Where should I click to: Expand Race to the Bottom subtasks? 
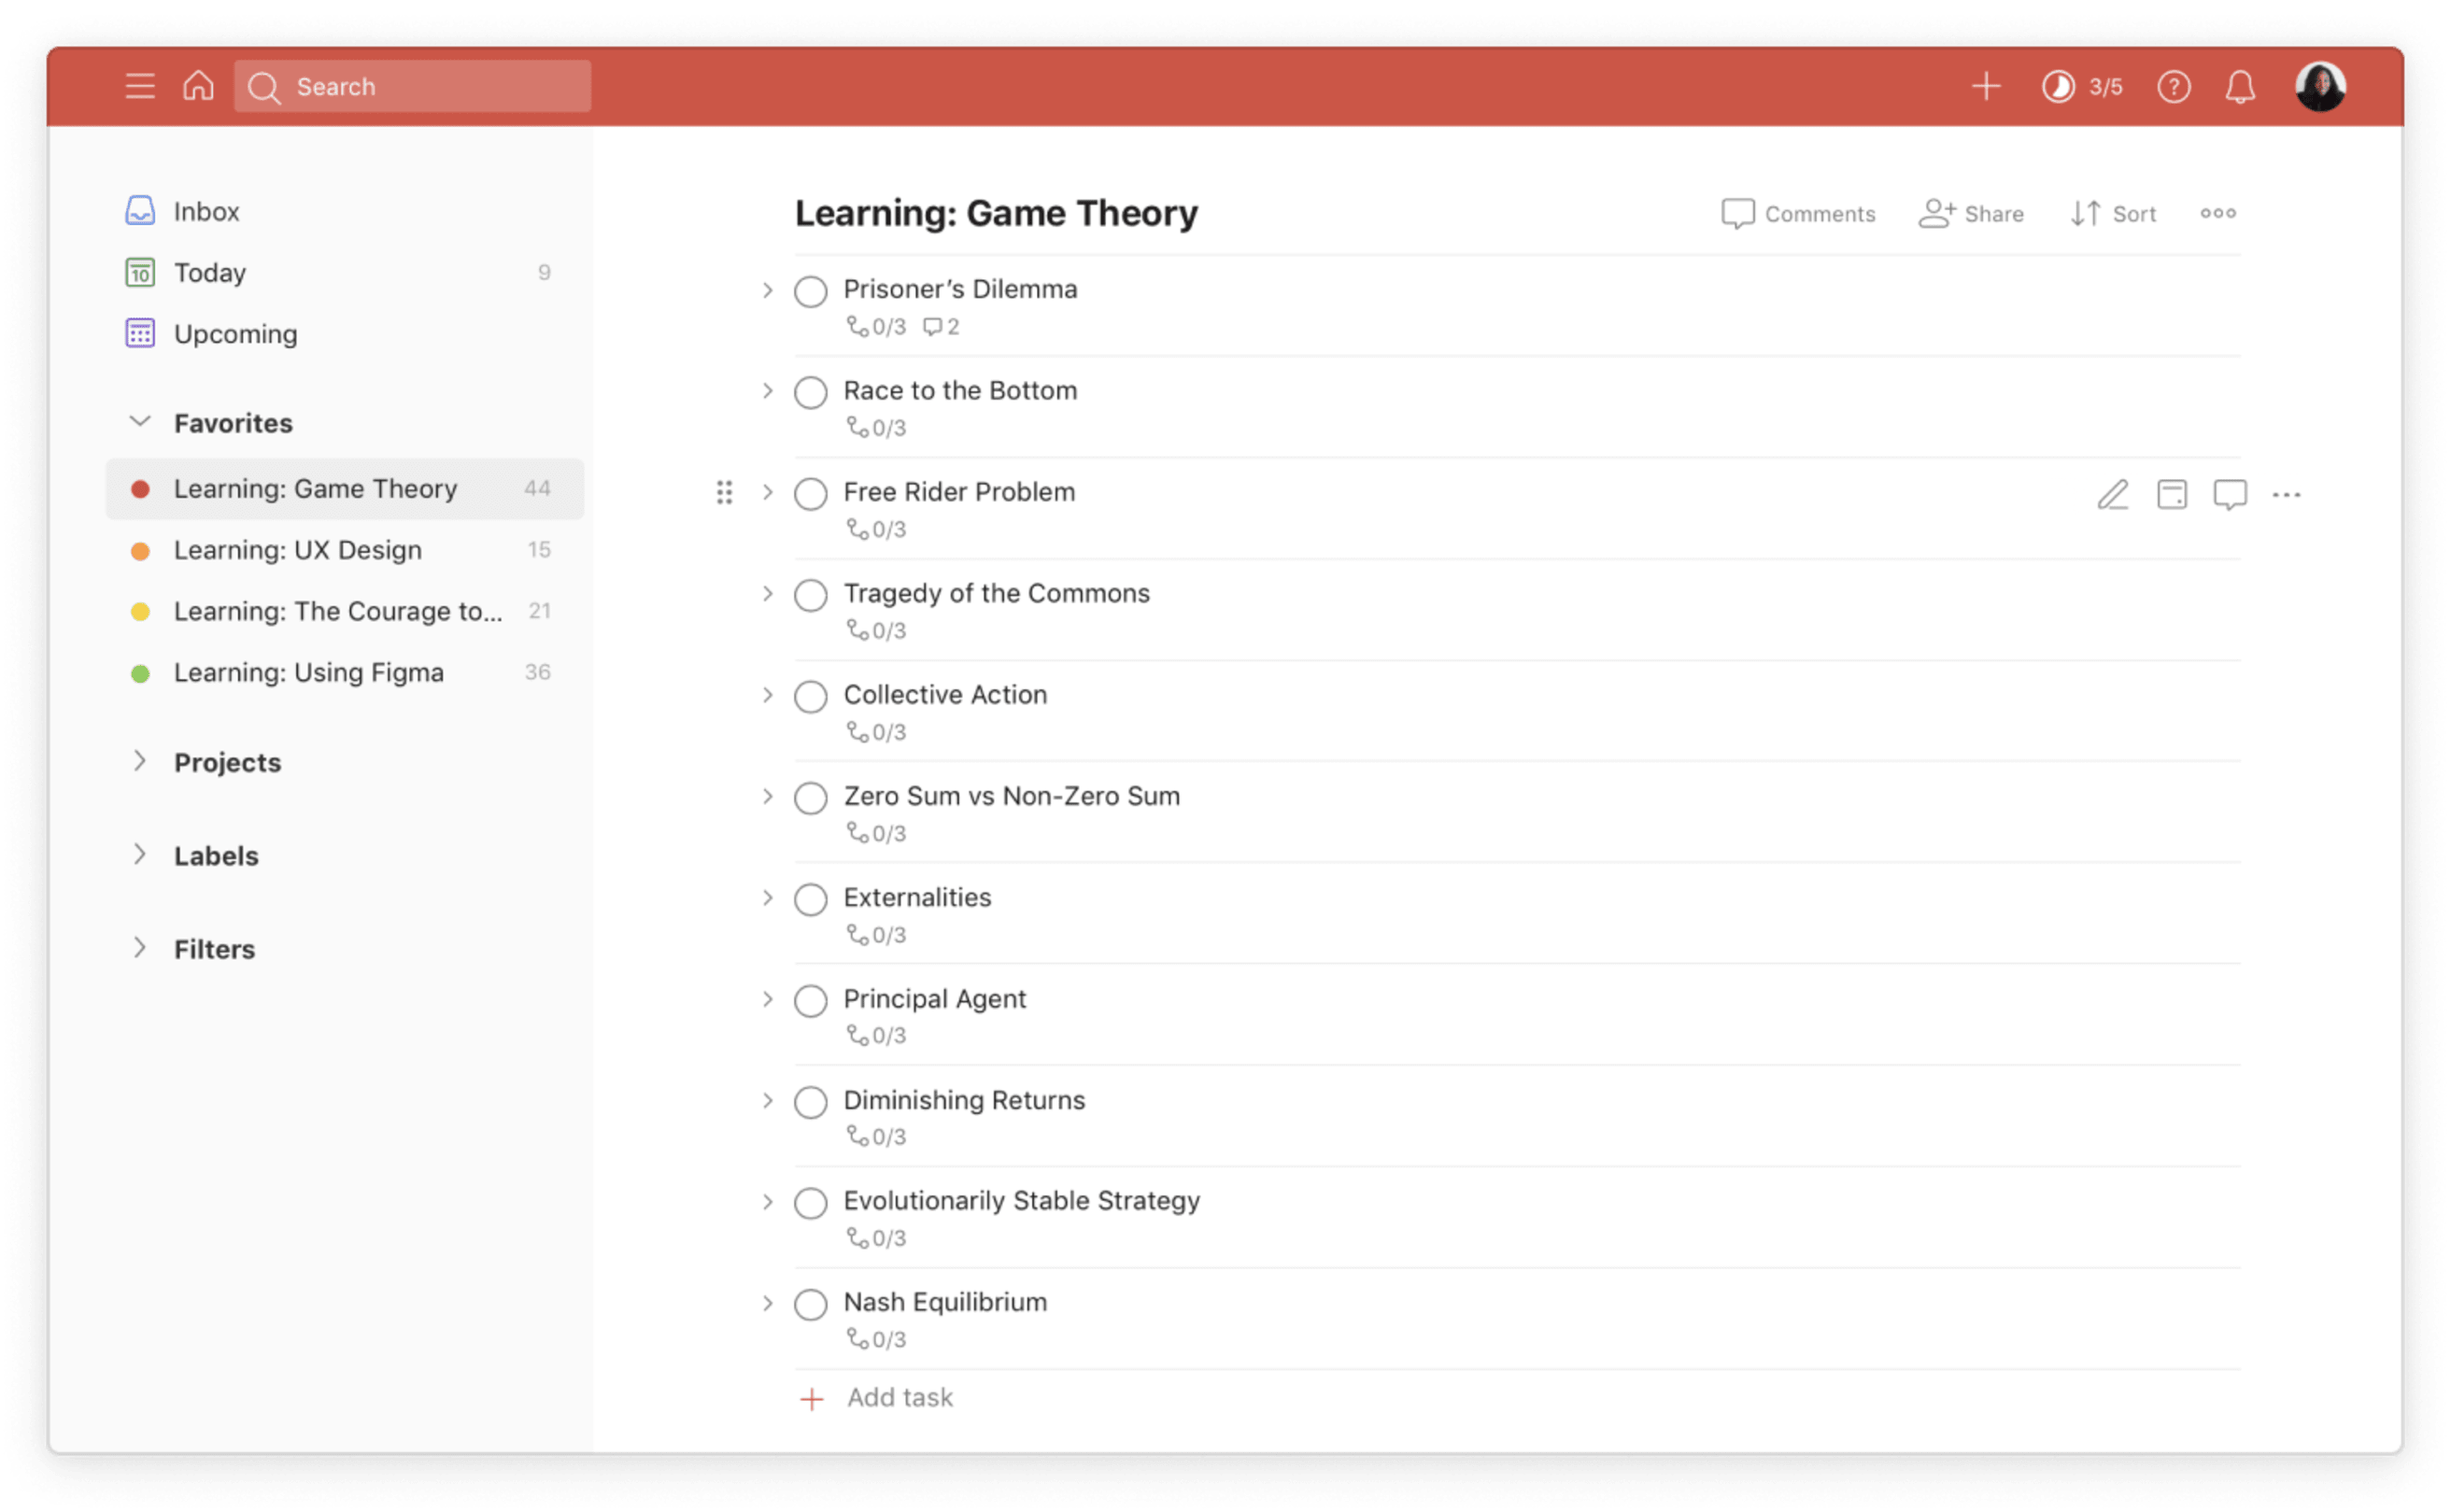[767, 391]
